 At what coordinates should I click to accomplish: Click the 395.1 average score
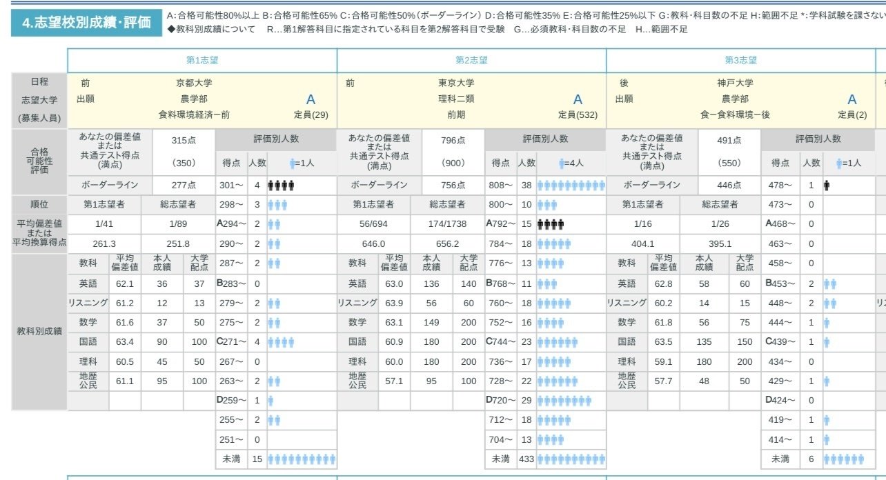[720, 244]
